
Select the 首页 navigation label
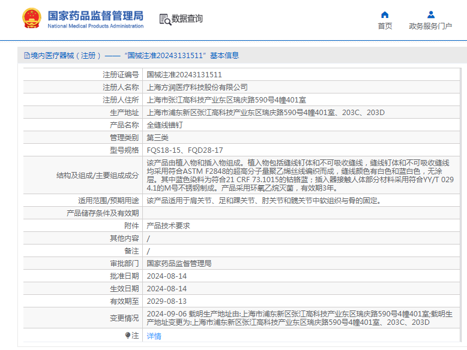pos(385,26)
